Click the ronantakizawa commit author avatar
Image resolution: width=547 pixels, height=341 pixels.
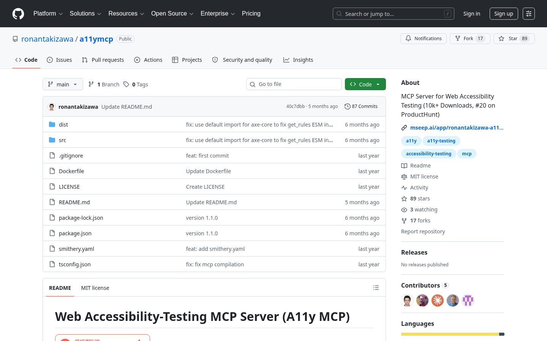tap(52, 107)
